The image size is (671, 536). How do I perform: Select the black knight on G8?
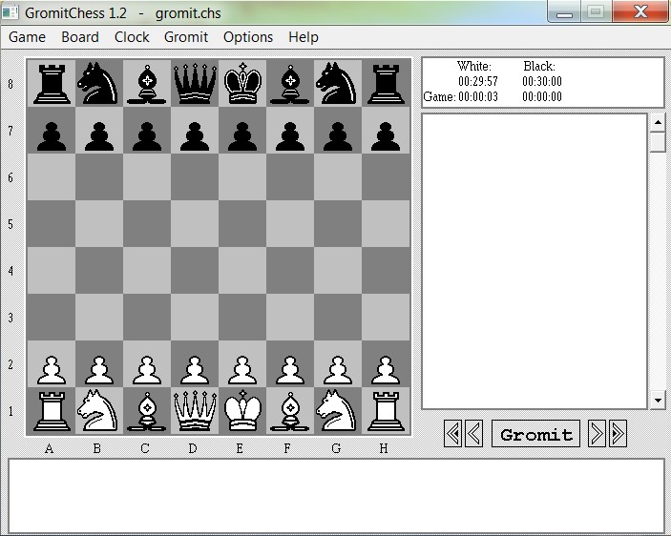[337, 83]
